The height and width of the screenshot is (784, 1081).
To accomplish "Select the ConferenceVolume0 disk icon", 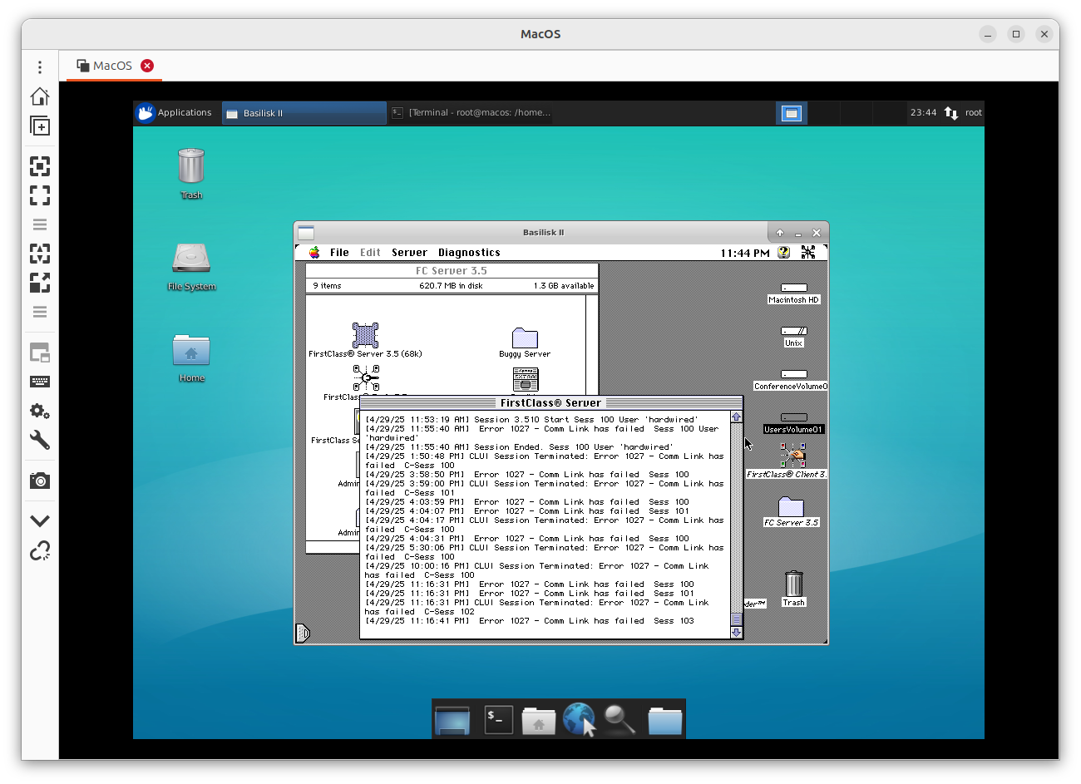I will point(793,375).
